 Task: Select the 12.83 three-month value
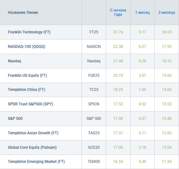(167, 133)
